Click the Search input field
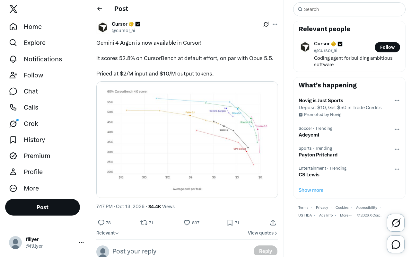Image resolution: width=411 pixels, height=257 pixels. [349, 9]
